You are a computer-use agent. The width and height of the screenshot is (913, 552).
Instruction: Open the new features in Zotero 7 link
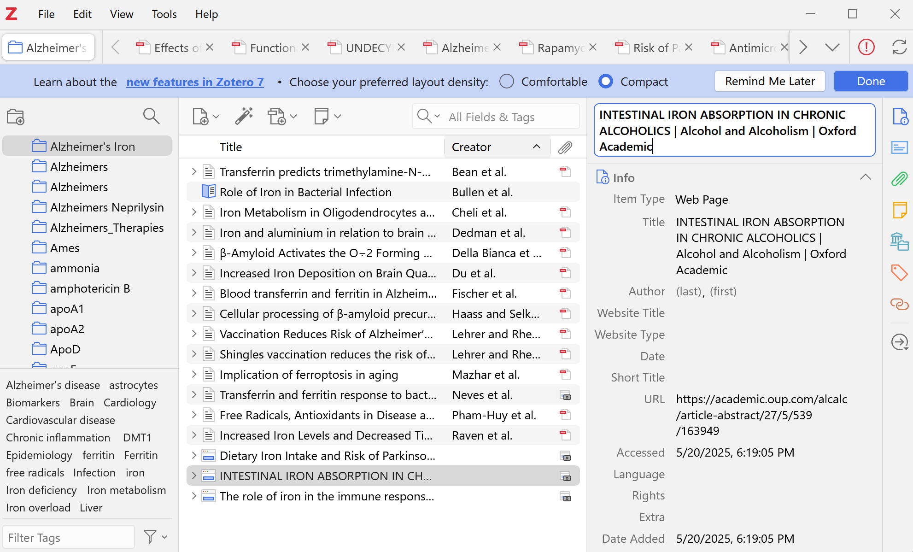pos(195,82)
